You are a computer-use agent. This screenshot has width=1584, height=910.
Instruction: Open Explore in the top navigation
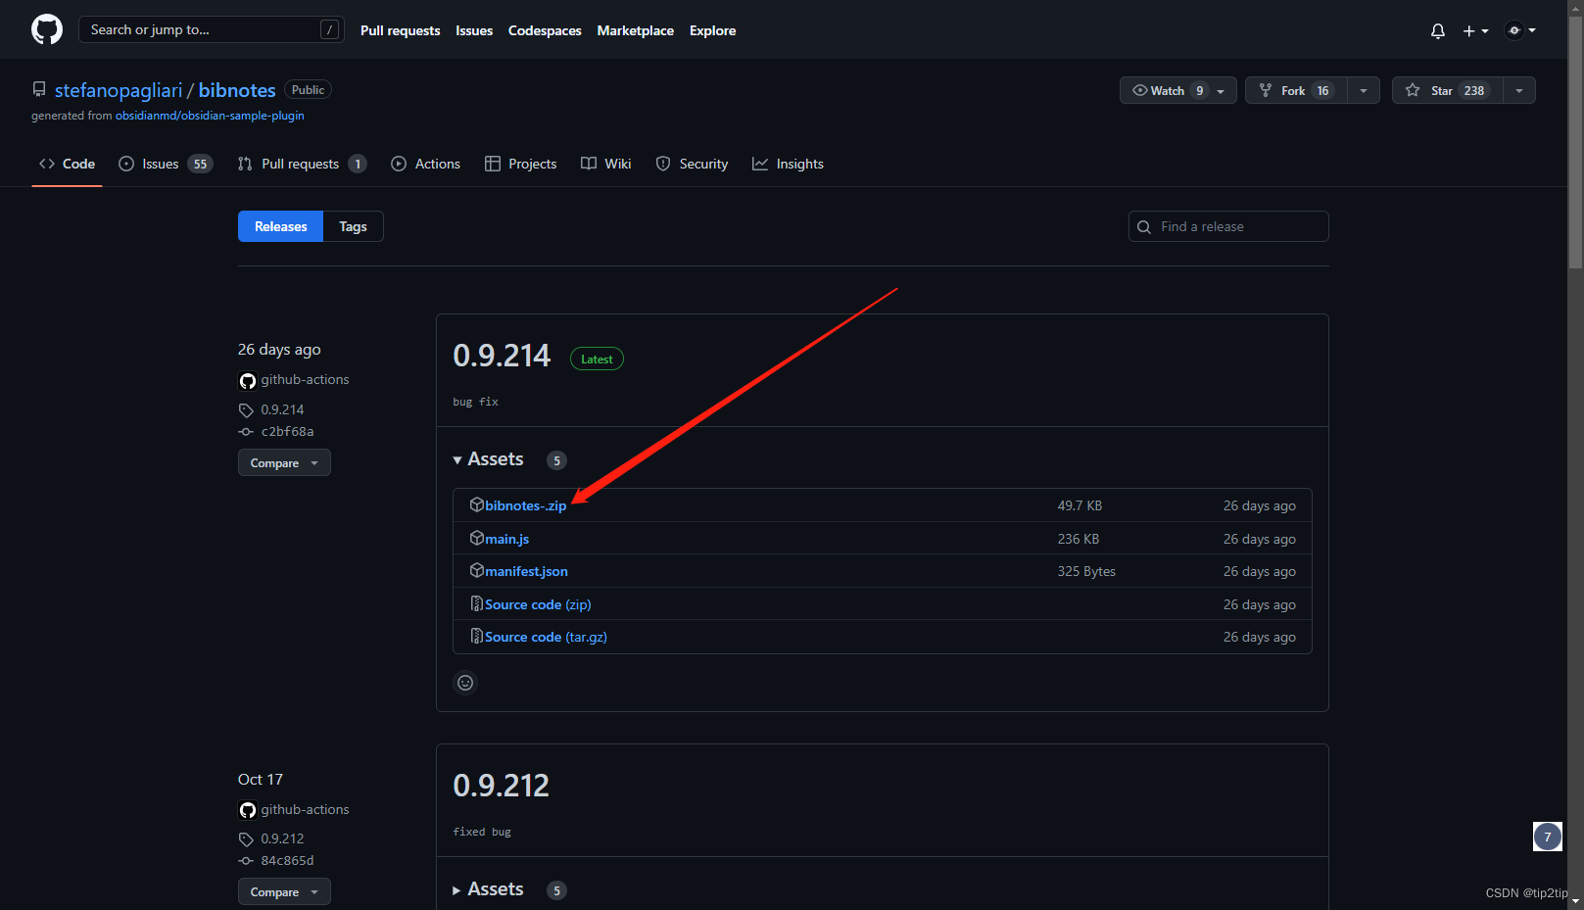pyautogui.click(x=712, y=30)
